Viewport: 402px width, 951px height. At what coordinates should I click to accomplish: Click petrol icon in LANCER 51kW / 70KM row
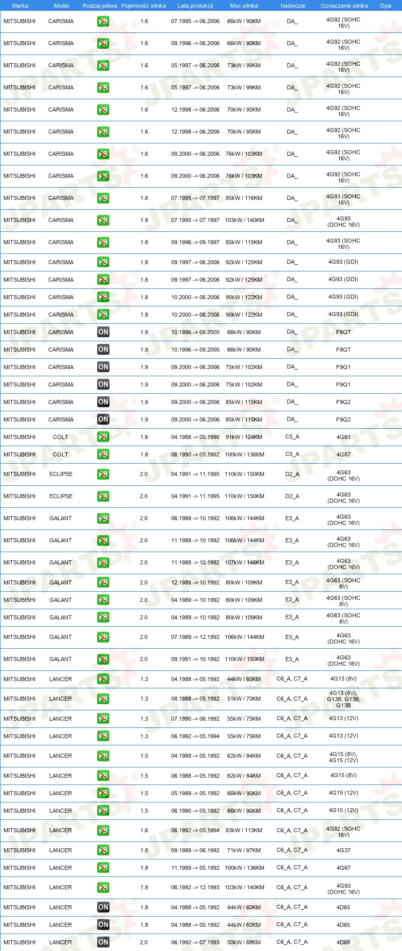[103, 699]
